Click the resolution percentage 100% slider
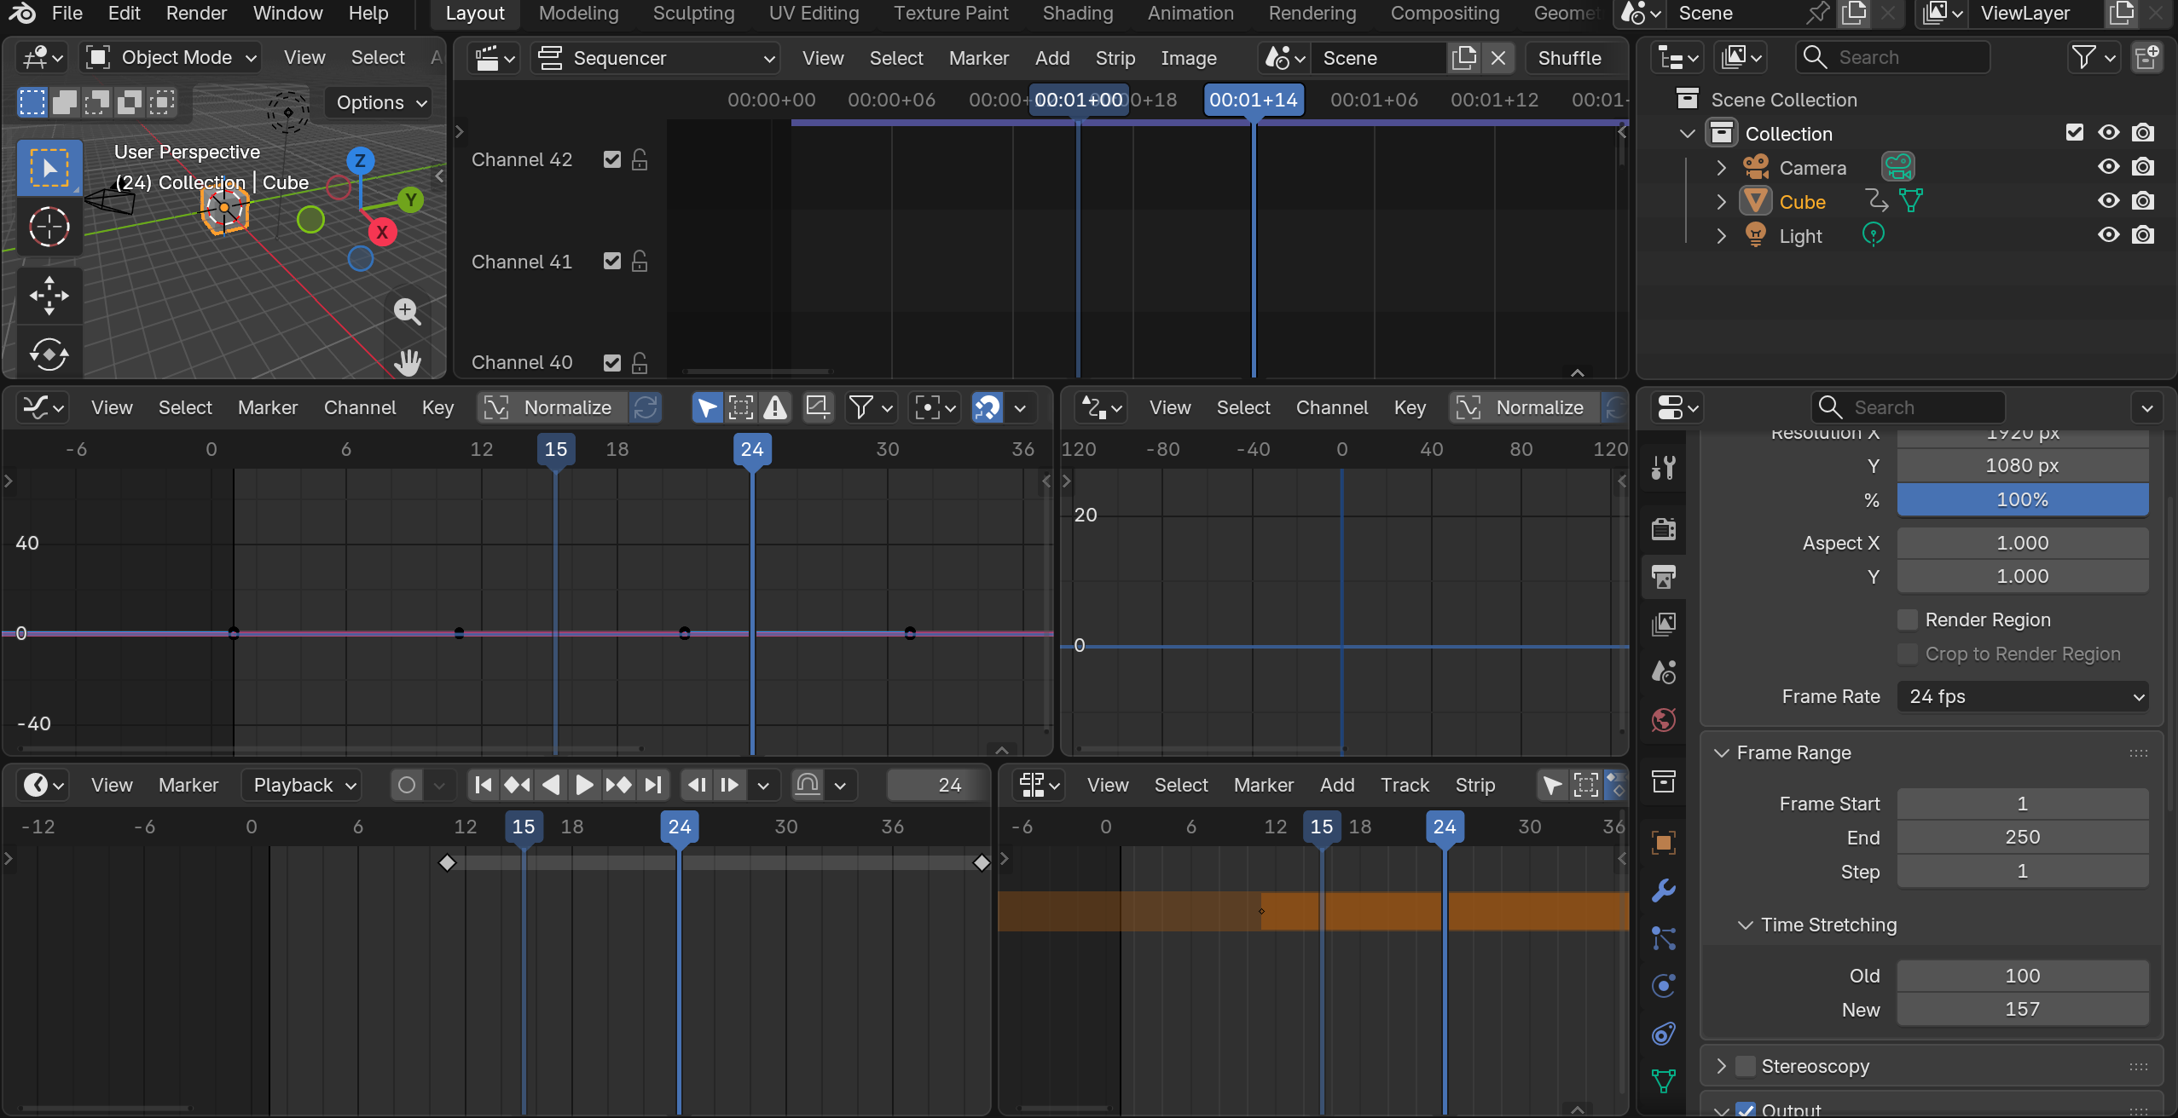Screen dimensions: 2178x1118 [x=2022, y=499]
